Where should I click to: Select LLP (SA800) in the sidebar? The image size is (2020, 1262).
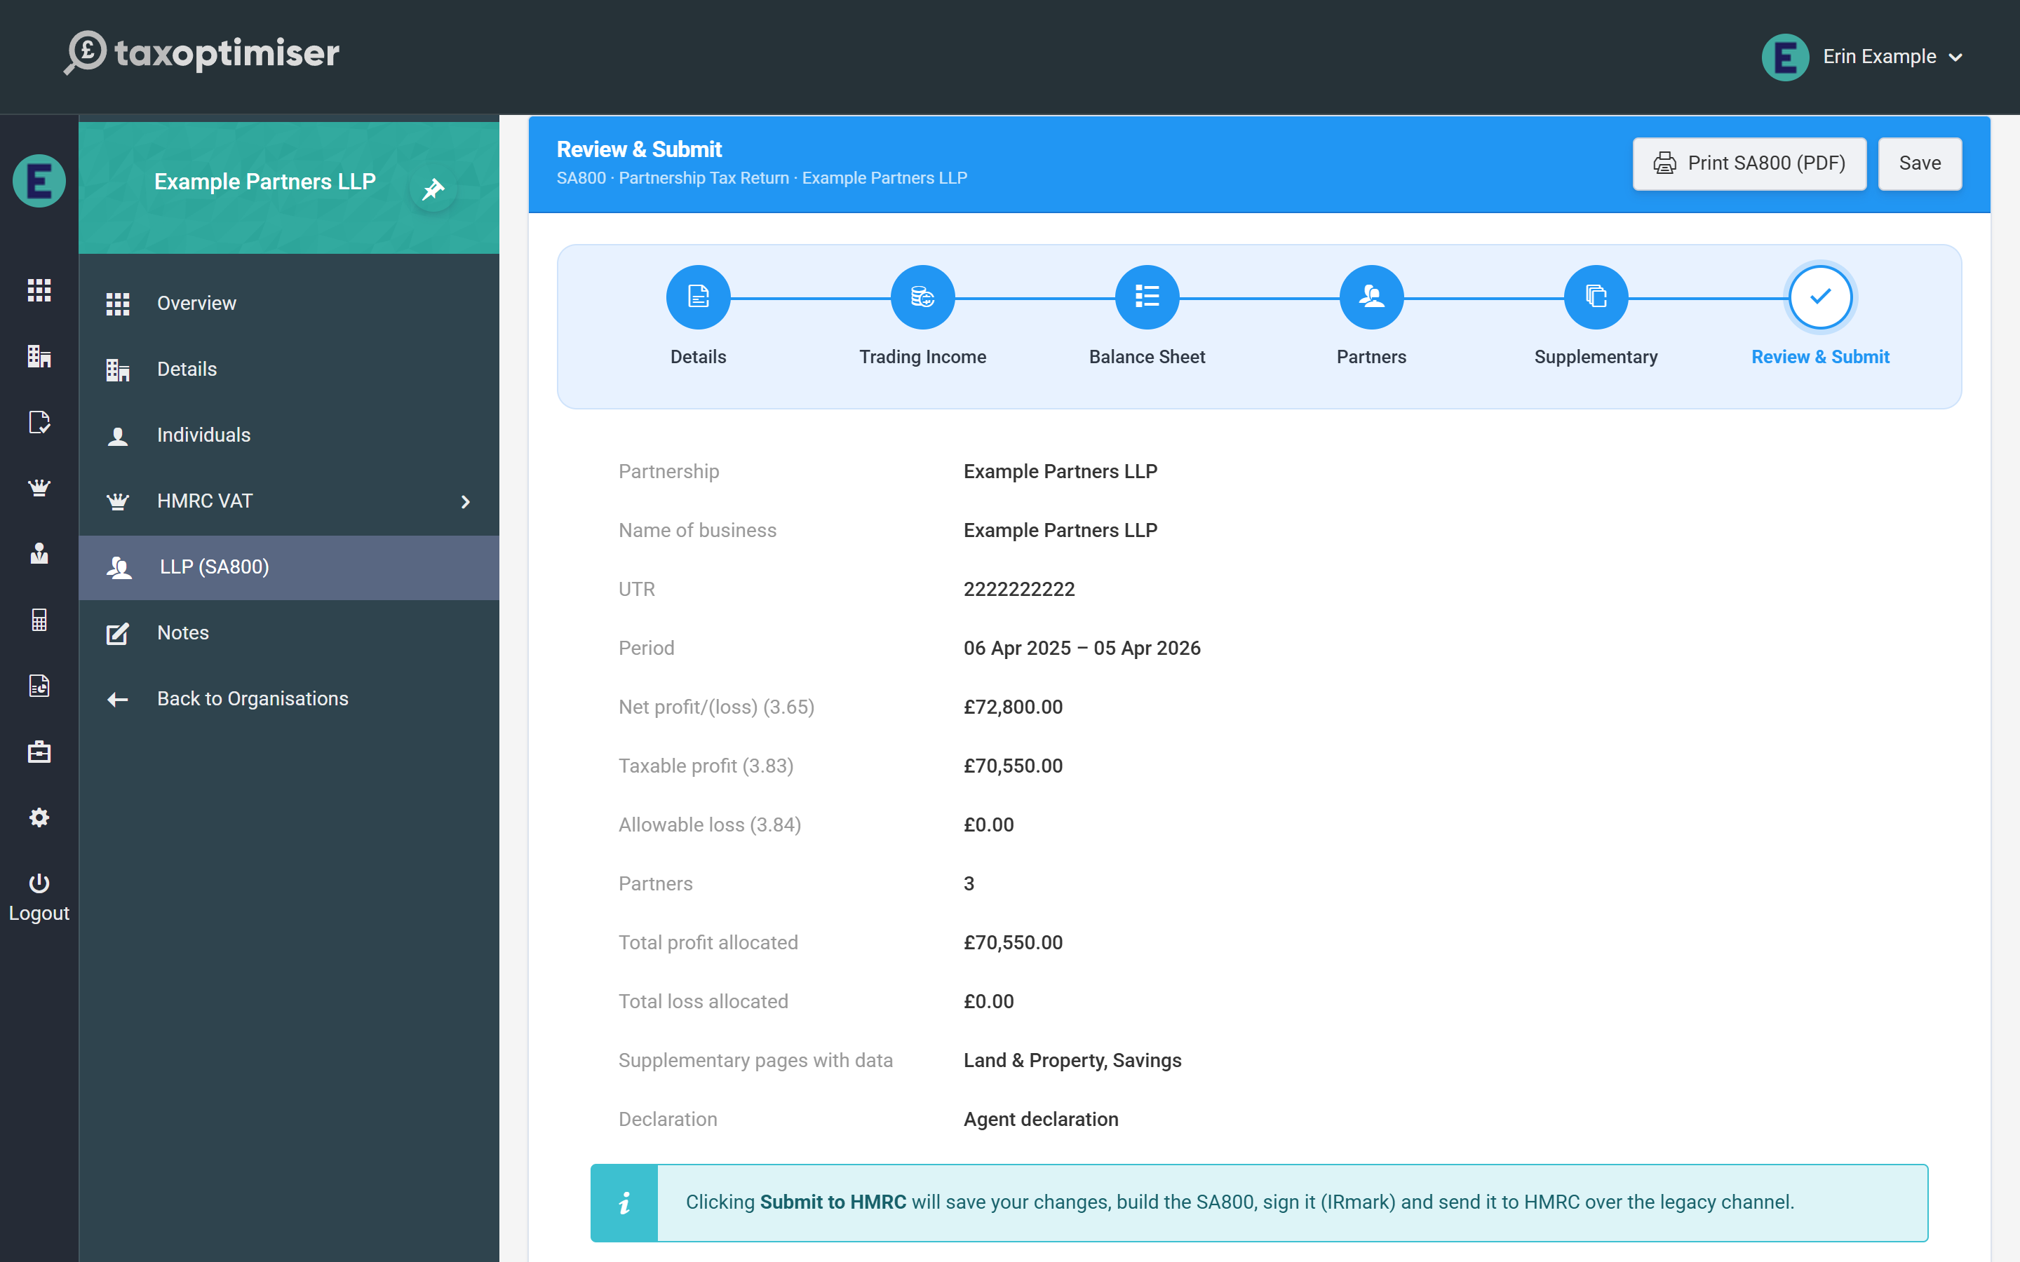click(x=289, y=566)
